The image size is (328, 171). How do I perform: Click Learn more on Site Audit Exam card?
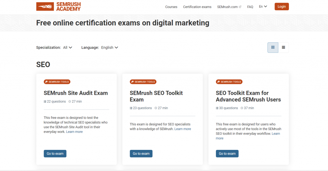coord(74,132)
